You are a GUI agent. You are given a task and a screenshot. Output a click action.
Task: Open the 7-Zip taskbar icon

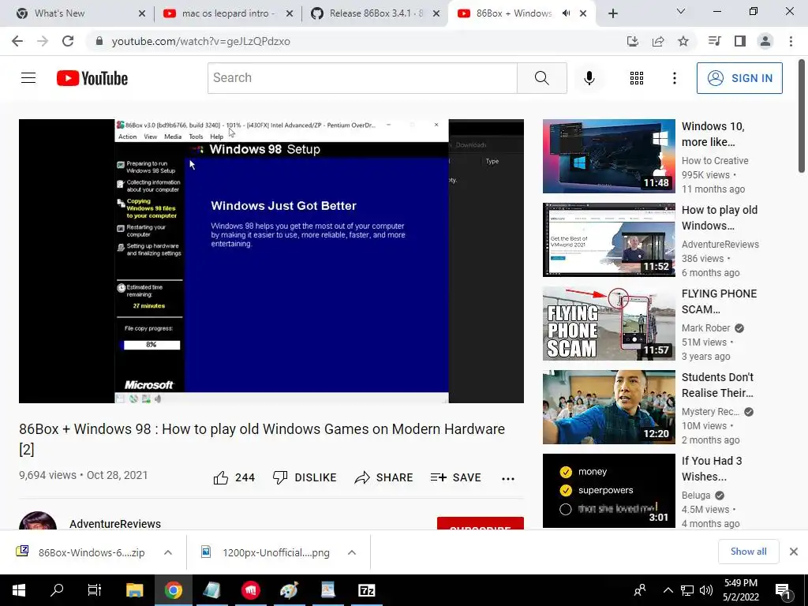[x=367, y=590]
